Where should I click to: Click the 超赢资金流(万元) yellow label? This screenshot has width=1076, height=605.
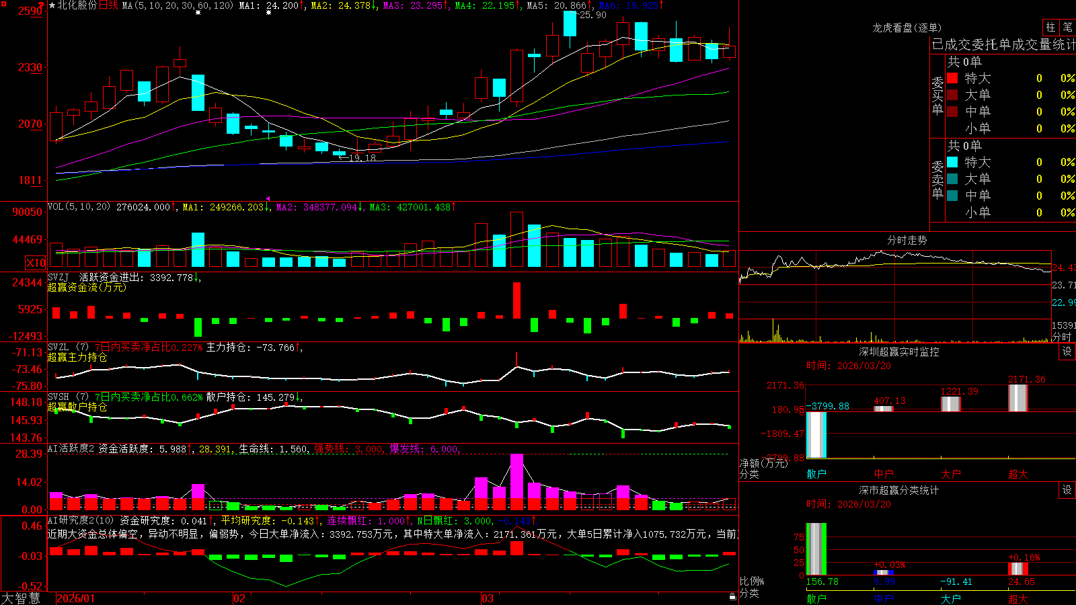tap(87, 287)
